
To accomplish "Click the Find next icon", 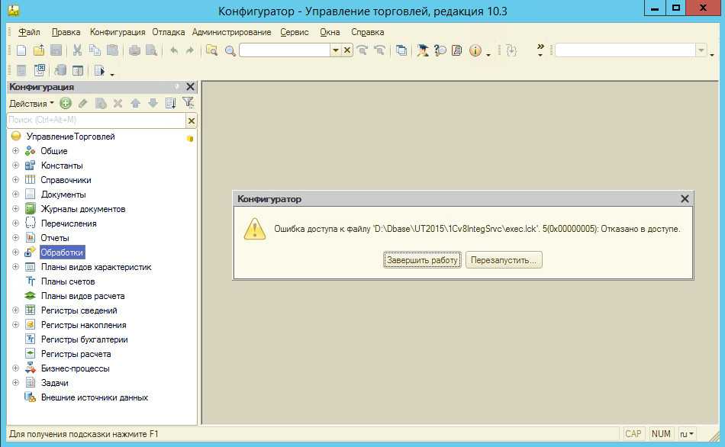I will pos(362,50).
